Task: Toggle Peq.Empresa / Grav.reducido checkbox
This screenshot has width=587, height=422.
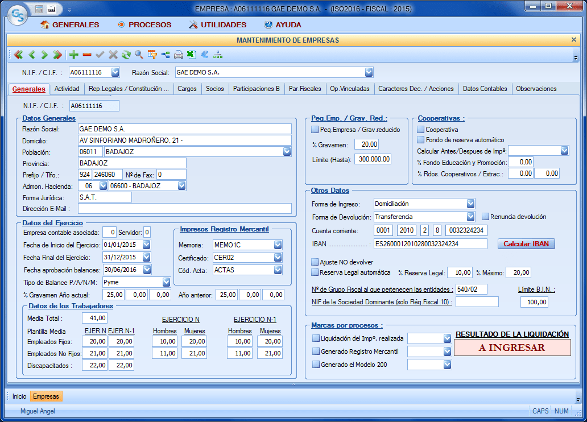Action: (x=315, y=130)
